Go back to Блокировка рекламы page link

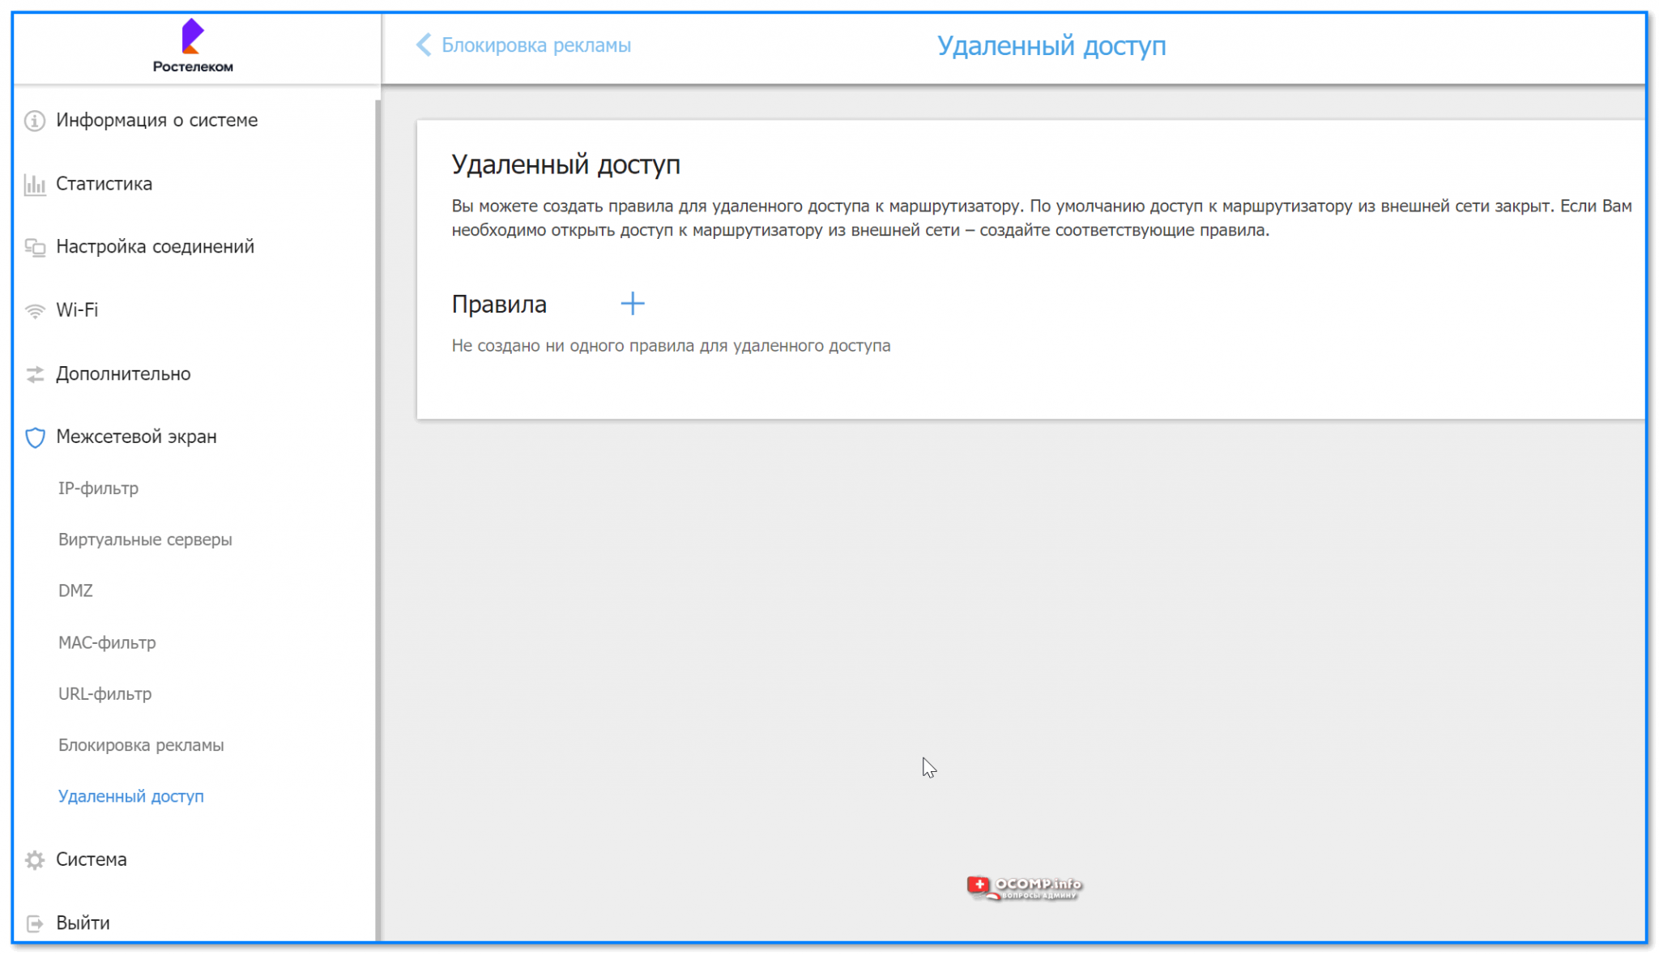pos(536,45)
